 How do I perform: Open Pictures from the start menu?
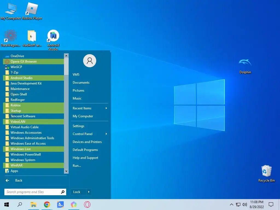pyautogui.click(x=89, y=90)
